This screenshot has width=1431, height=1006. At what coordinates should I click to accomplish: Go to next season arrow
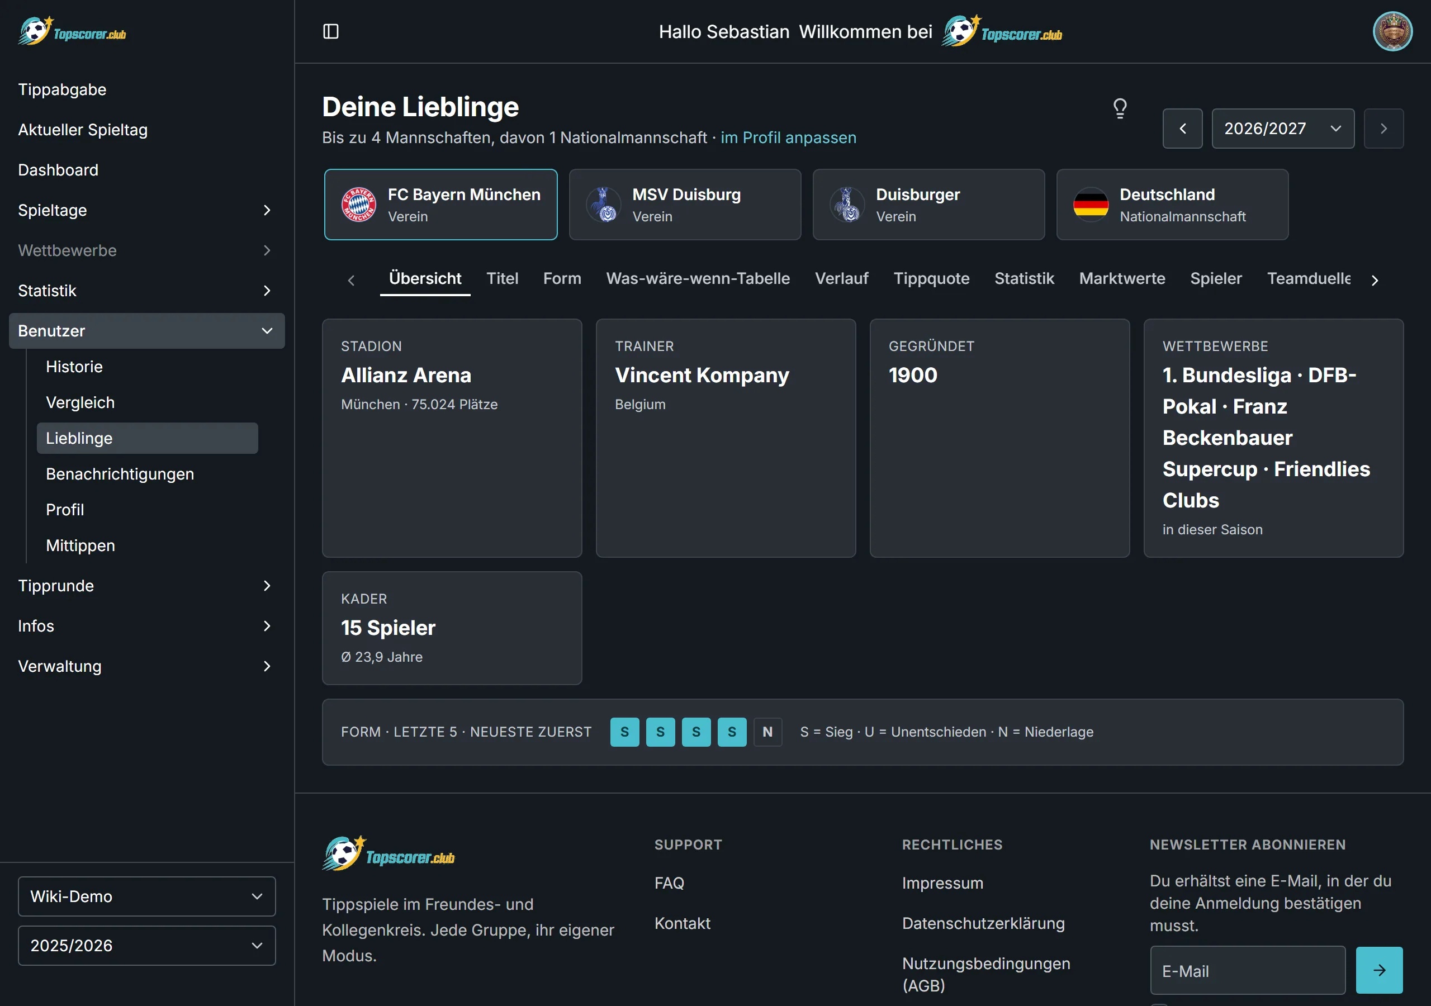(1383, 129)
